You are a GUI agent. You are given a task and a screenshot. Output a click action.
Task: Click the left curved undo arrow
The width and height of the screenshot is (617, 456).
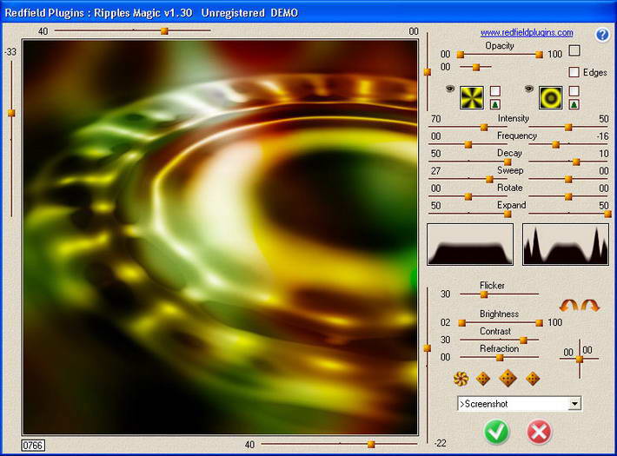coord(569,306)
